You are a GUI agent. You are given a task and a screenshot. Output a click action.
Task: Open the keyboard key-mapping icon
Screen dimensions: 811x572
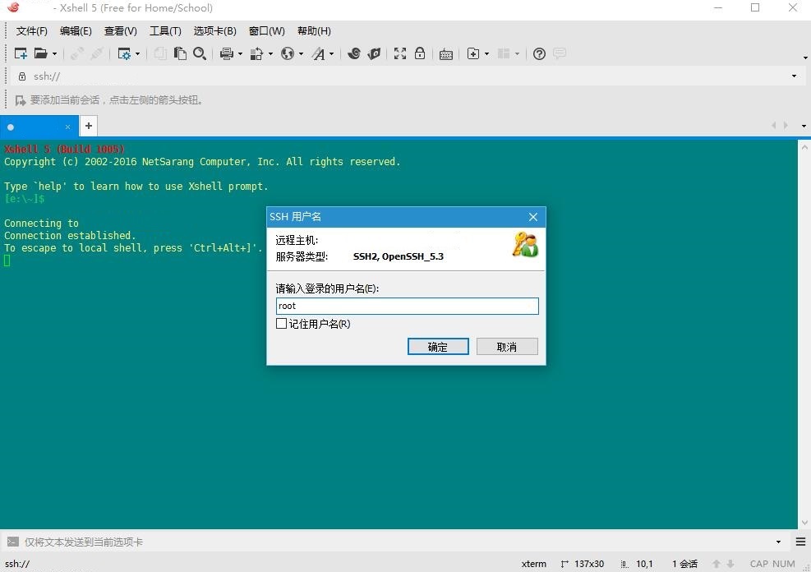coord(446,53)
